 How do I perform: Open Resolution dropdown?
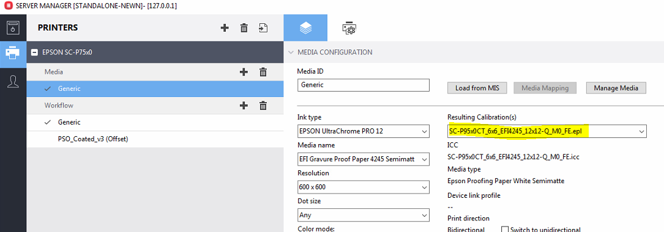(364, 187)
